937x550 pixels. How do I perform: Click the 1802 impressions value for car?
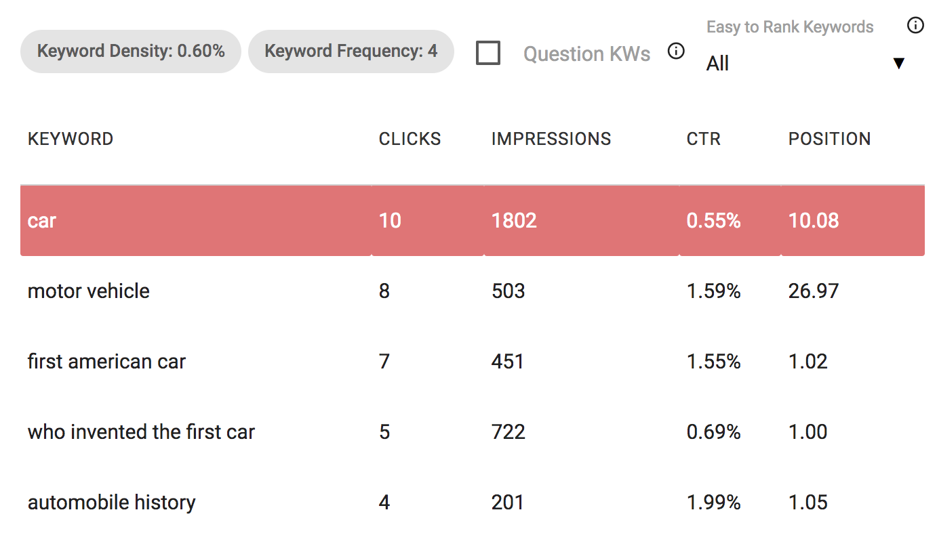pos(513,220)
